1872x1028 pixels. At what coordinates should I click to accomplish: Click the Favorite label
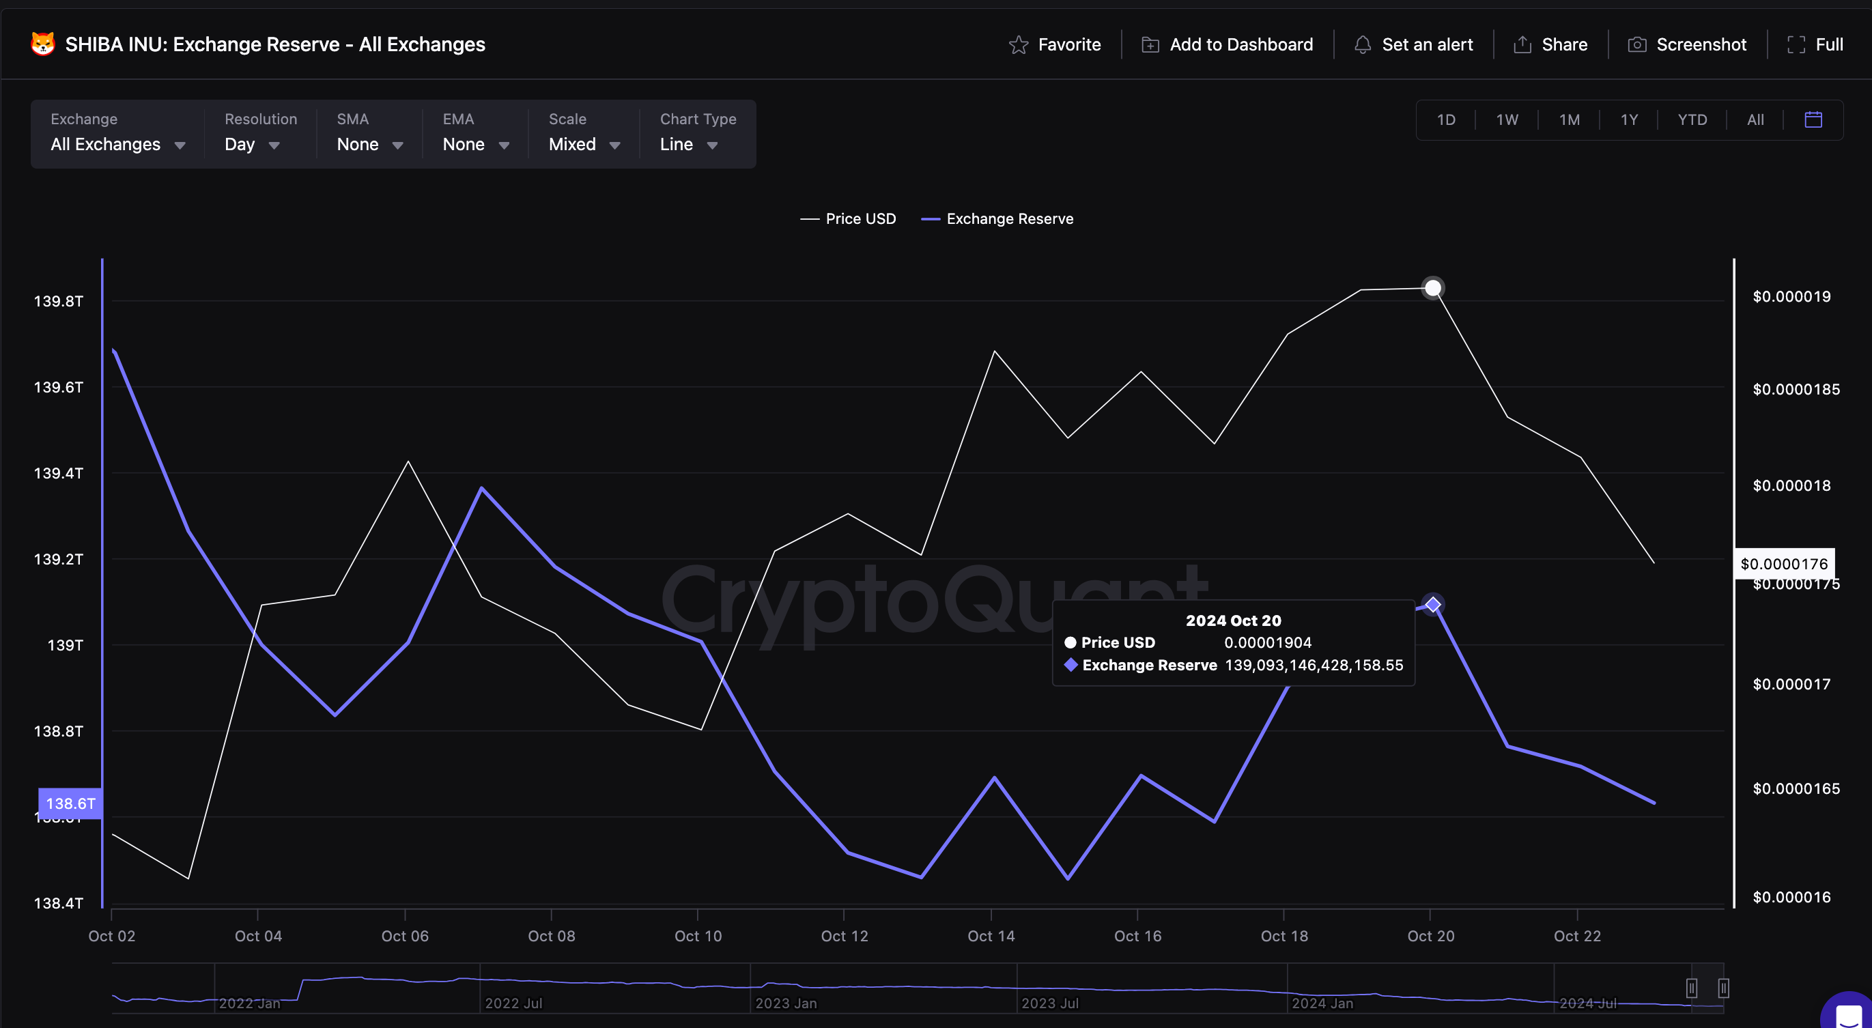pyautogui.click(x=1069, y=45)
